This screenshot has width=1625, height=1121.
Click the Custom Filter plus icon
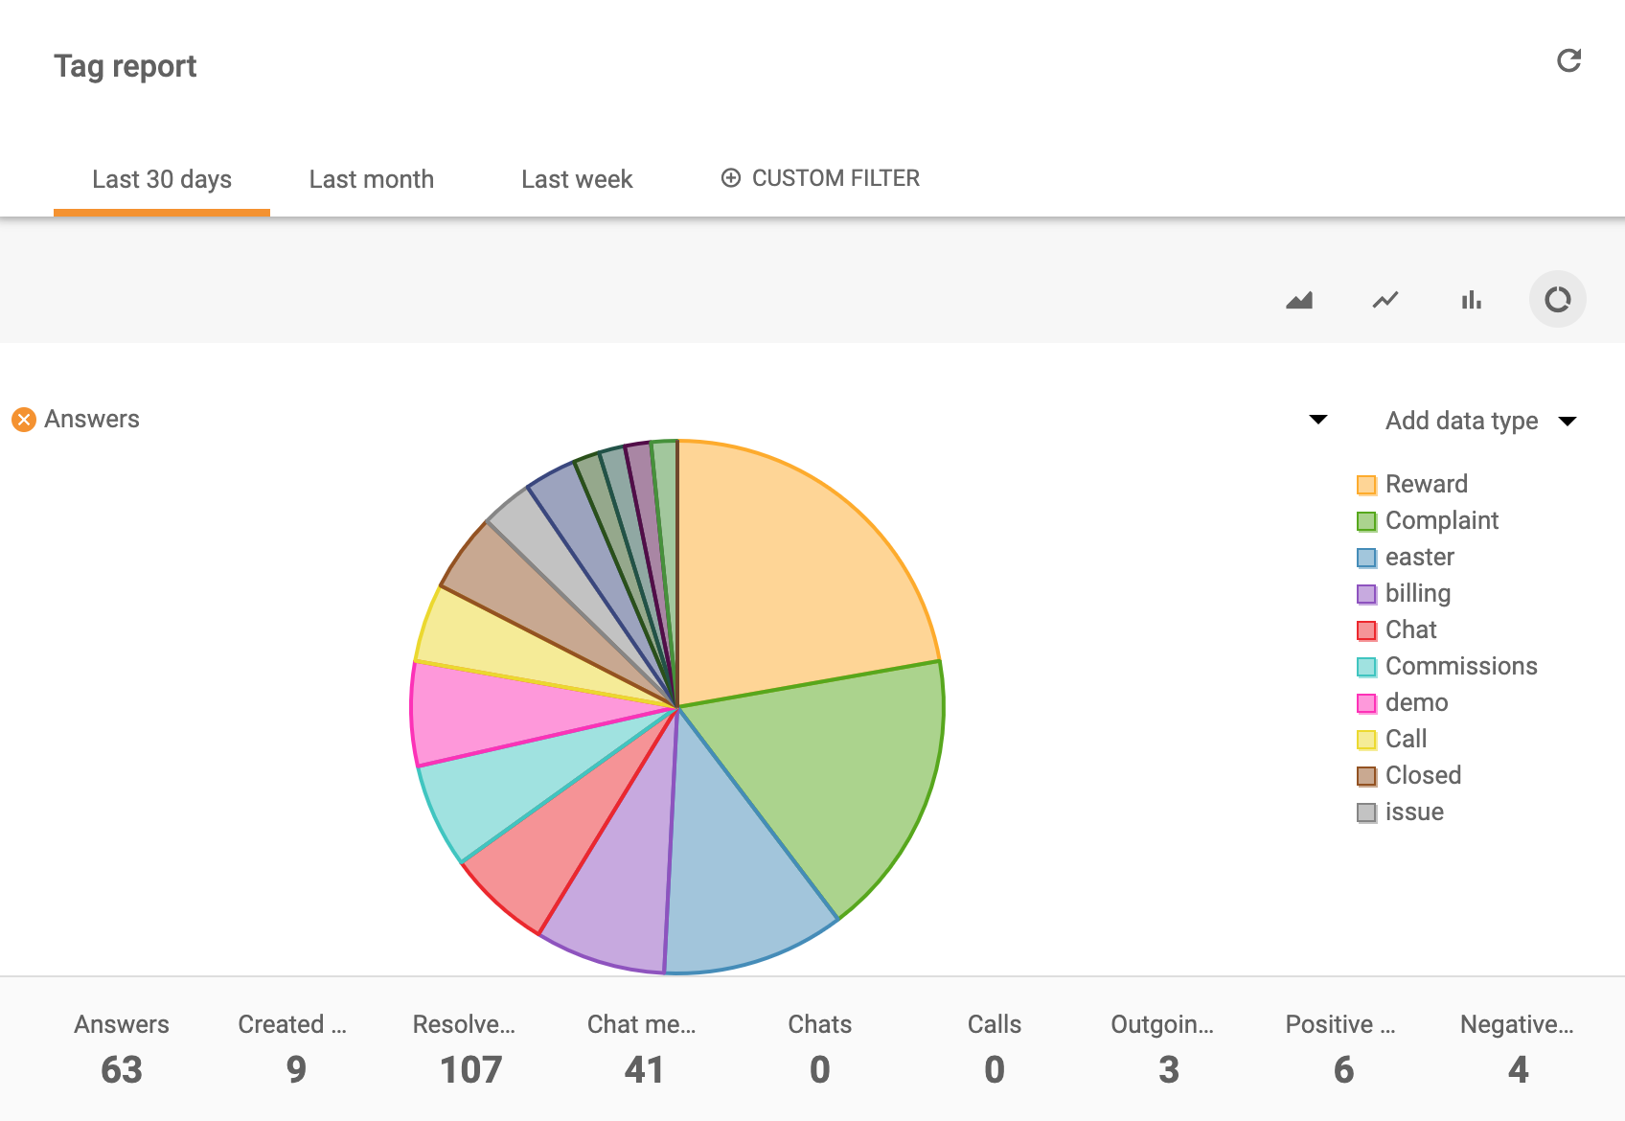click(731, 178)
